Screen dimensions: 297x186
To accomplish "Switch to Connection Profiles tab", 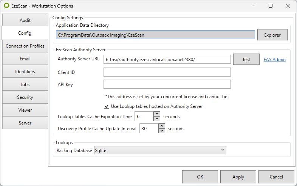I will tap(25, 46).
